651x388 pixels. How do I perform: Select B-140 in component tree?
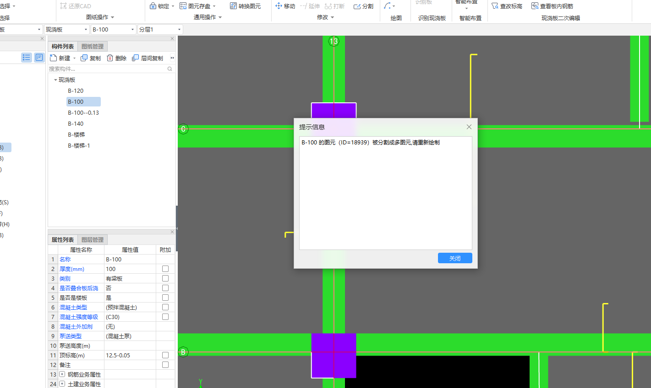click(76, 124)
